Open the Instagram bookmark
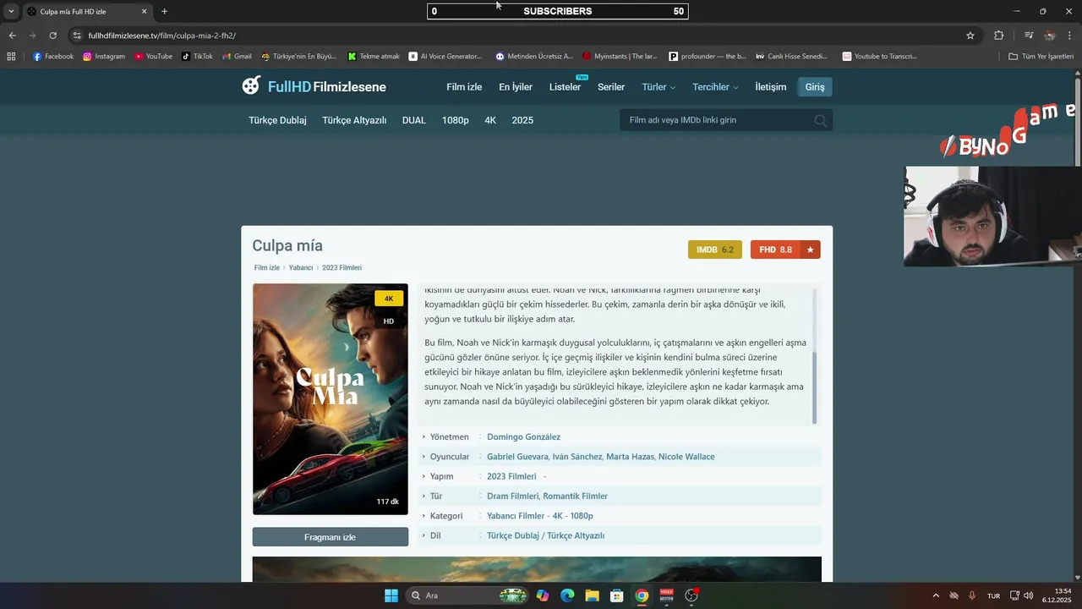This screenshot has height=609, width=1082. click(104, 57)
